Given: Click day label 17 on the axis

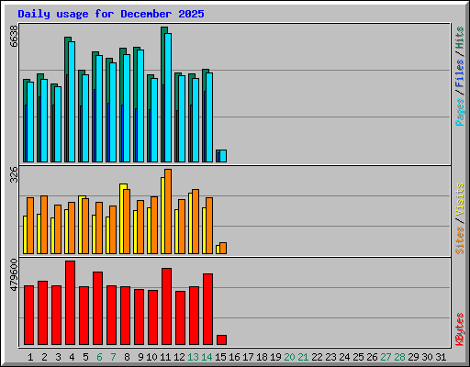Looking at the screenshot, I should tap(248, 357).
